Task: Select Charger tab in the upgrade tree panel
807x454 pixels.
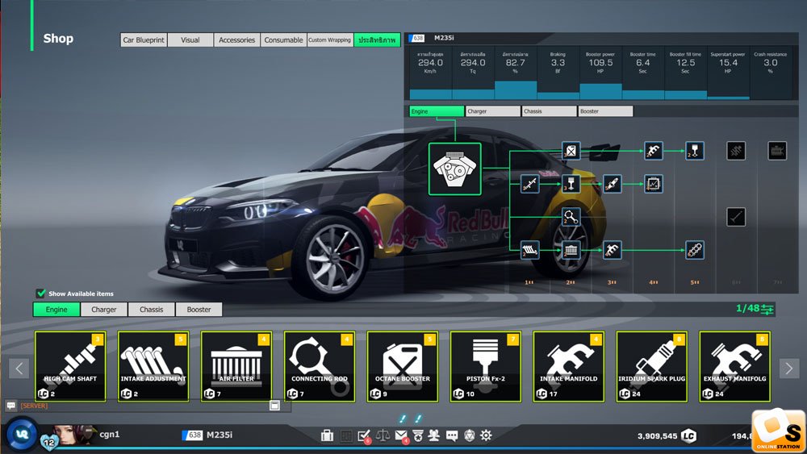Action: coord(493,111)
